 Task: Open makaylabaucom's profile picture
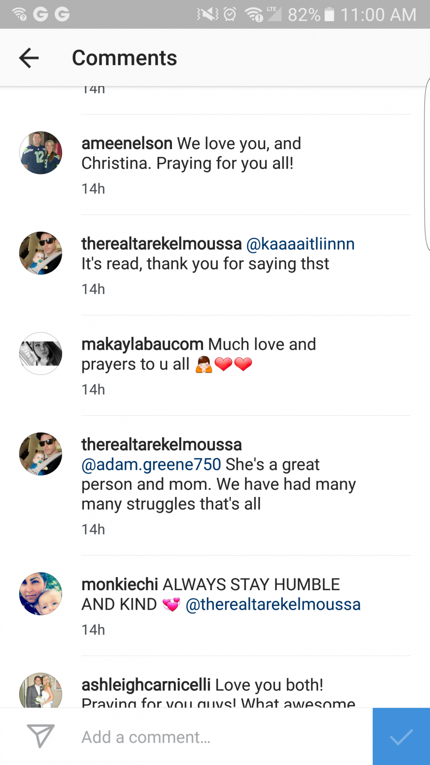click(x=41, y=354)
